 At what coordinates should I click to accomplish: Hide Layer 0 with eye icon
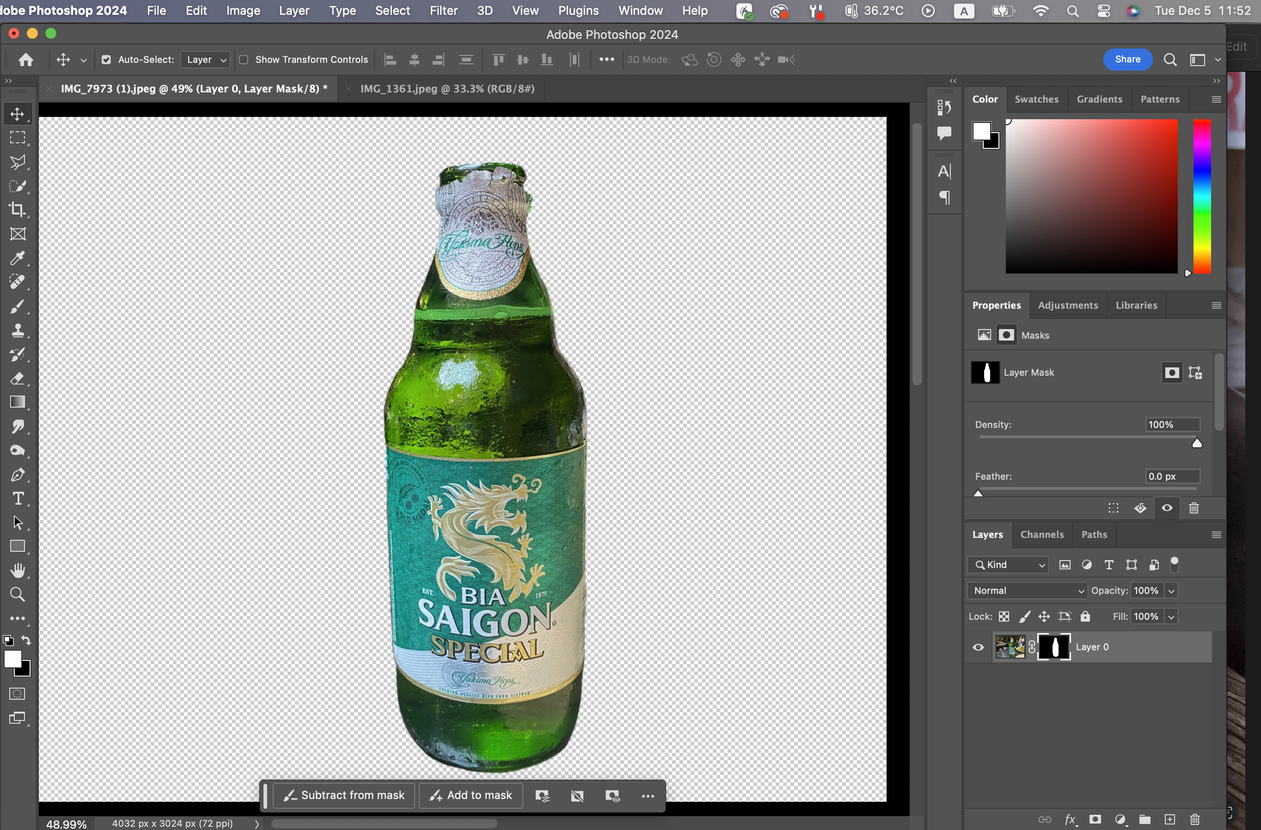coord(978,647)
